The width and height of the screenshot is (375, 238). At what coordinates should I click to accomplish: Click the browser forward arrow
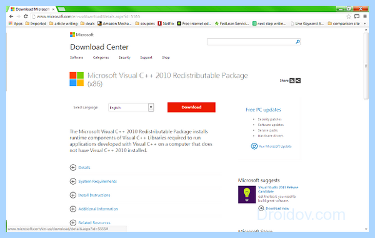click(x=18, y=16)
